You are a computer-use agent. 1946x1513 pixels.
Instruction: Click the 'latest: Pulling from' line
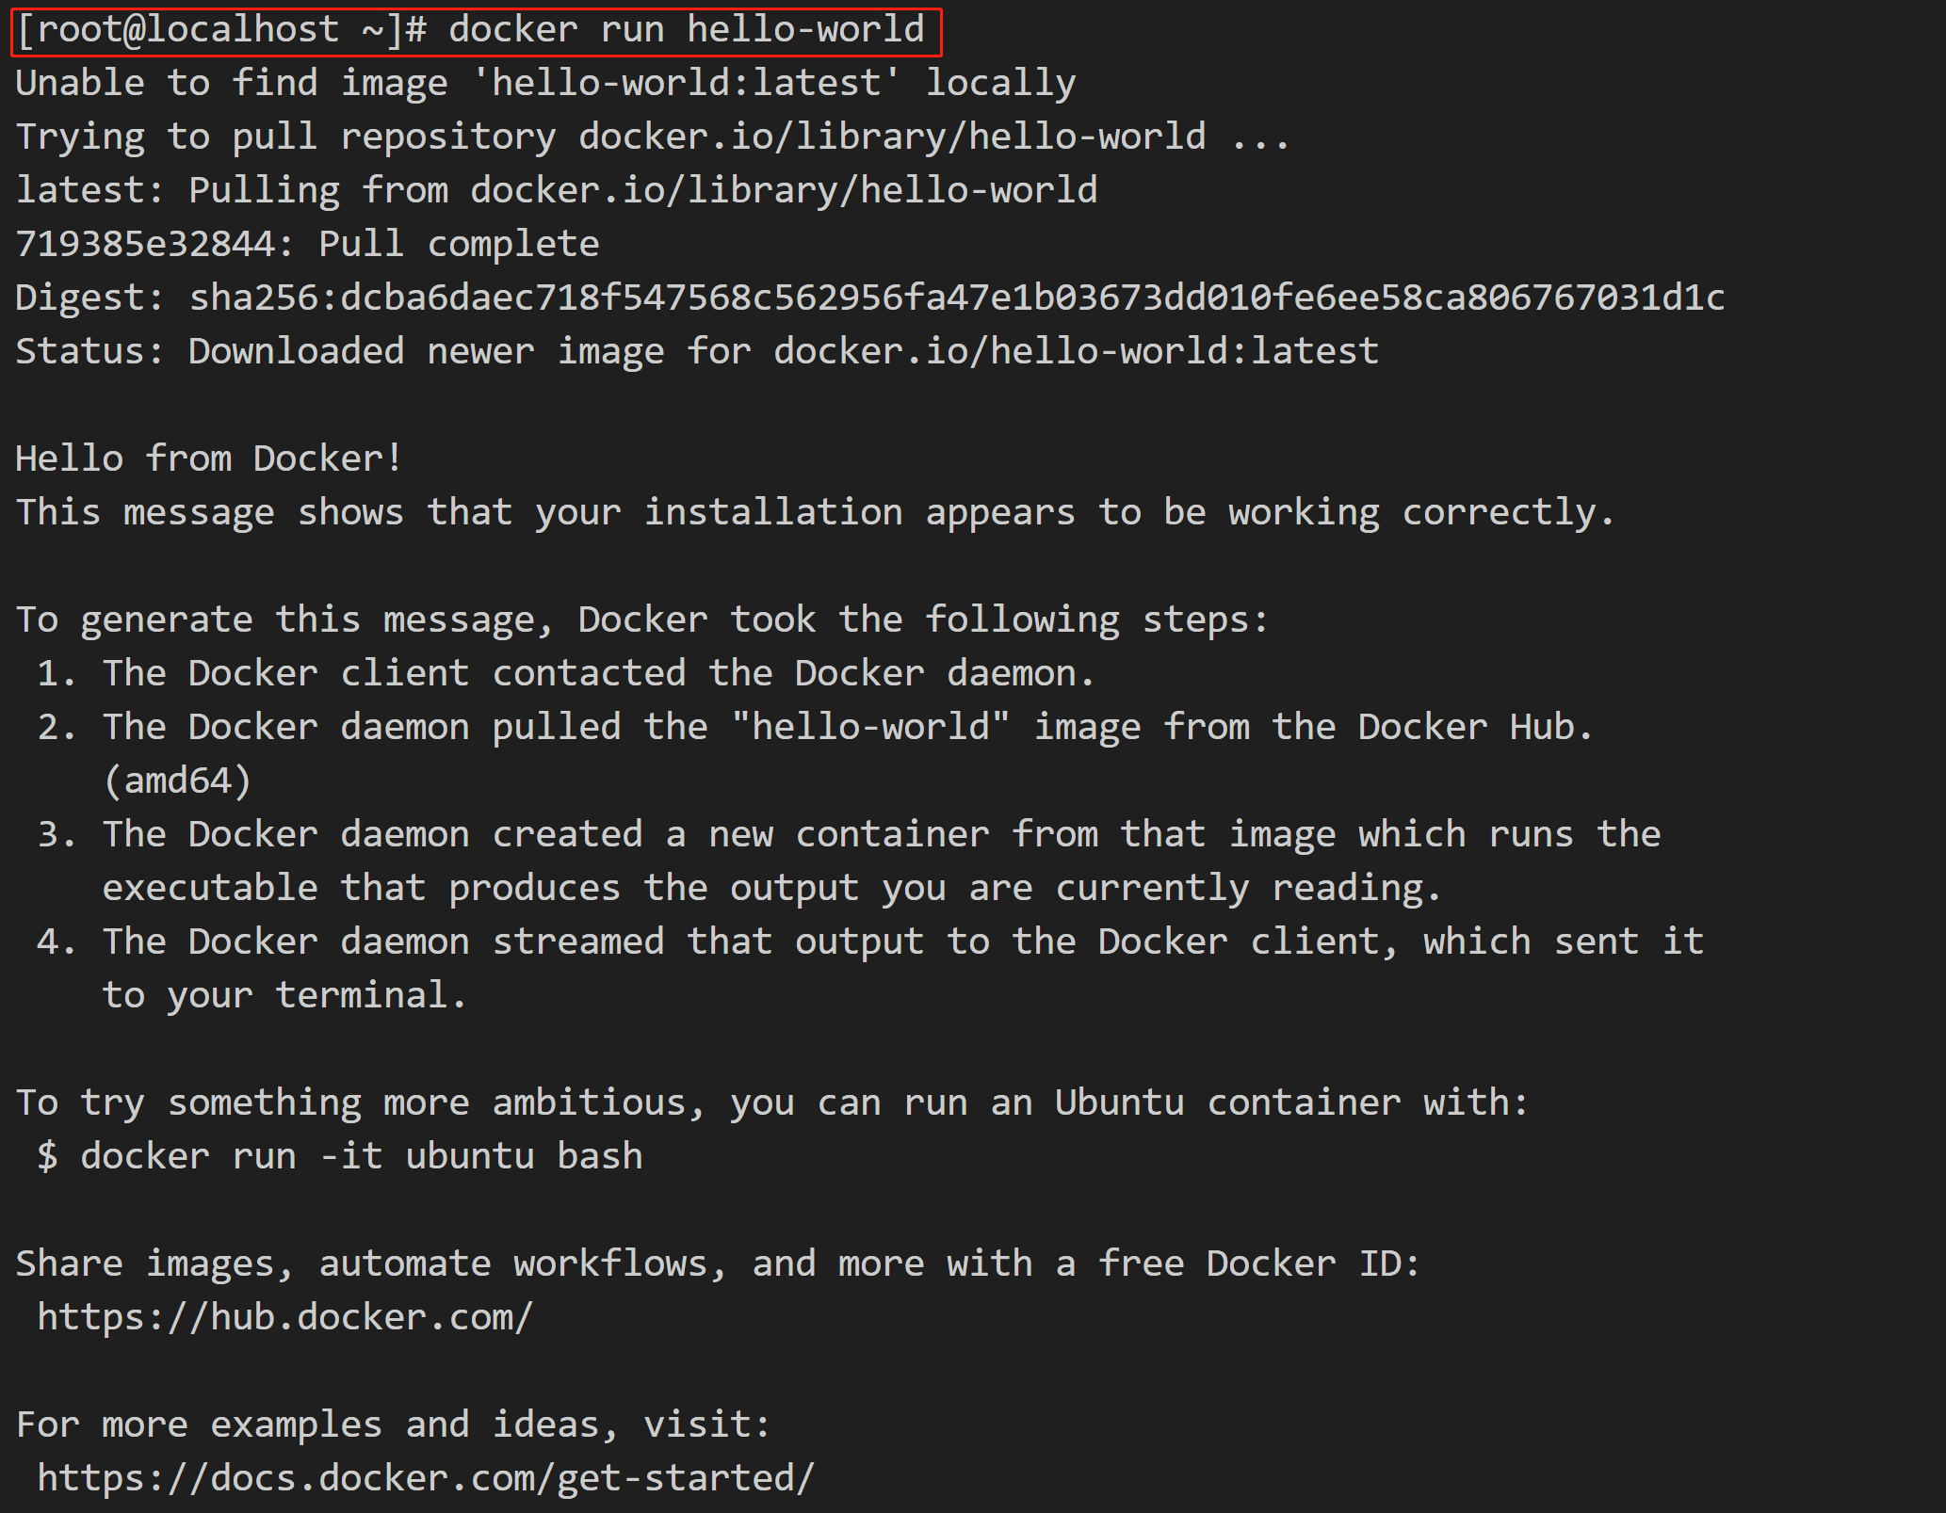coord(557,190)
